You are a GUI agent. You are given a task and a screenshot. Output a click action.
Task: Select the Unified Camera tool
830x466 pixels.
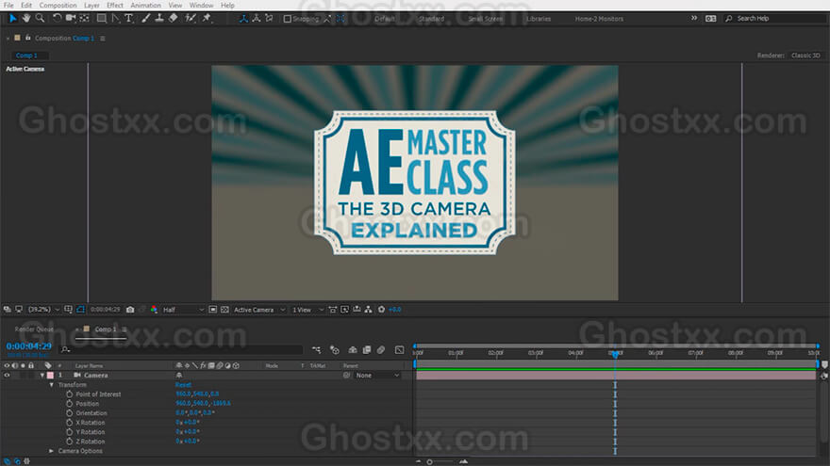click(x=71, y=19)
